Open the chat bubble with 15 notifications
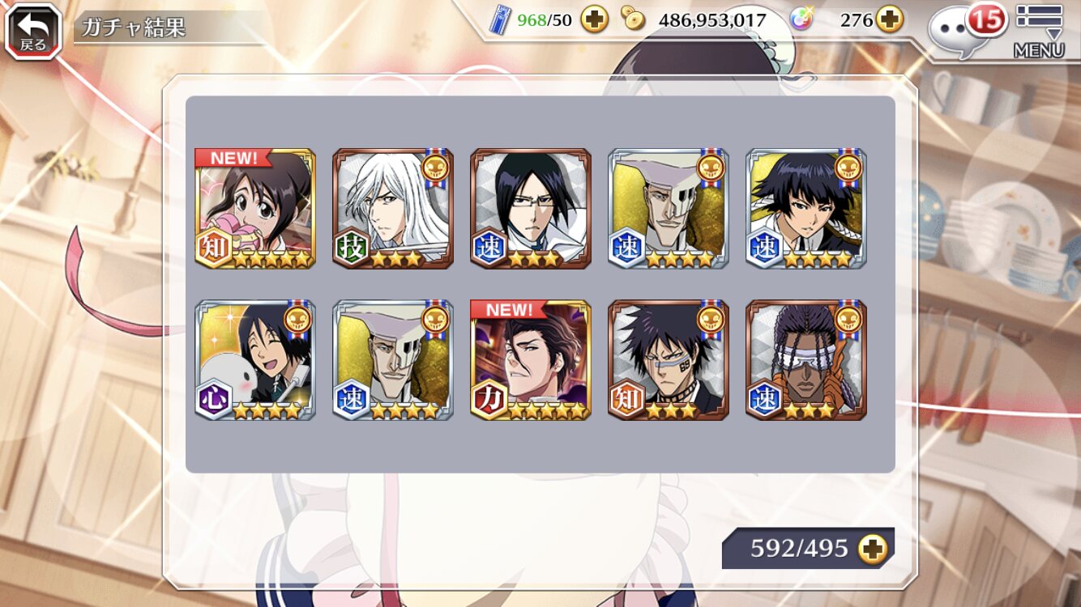The image size is (1081, 607). [967, 30]
